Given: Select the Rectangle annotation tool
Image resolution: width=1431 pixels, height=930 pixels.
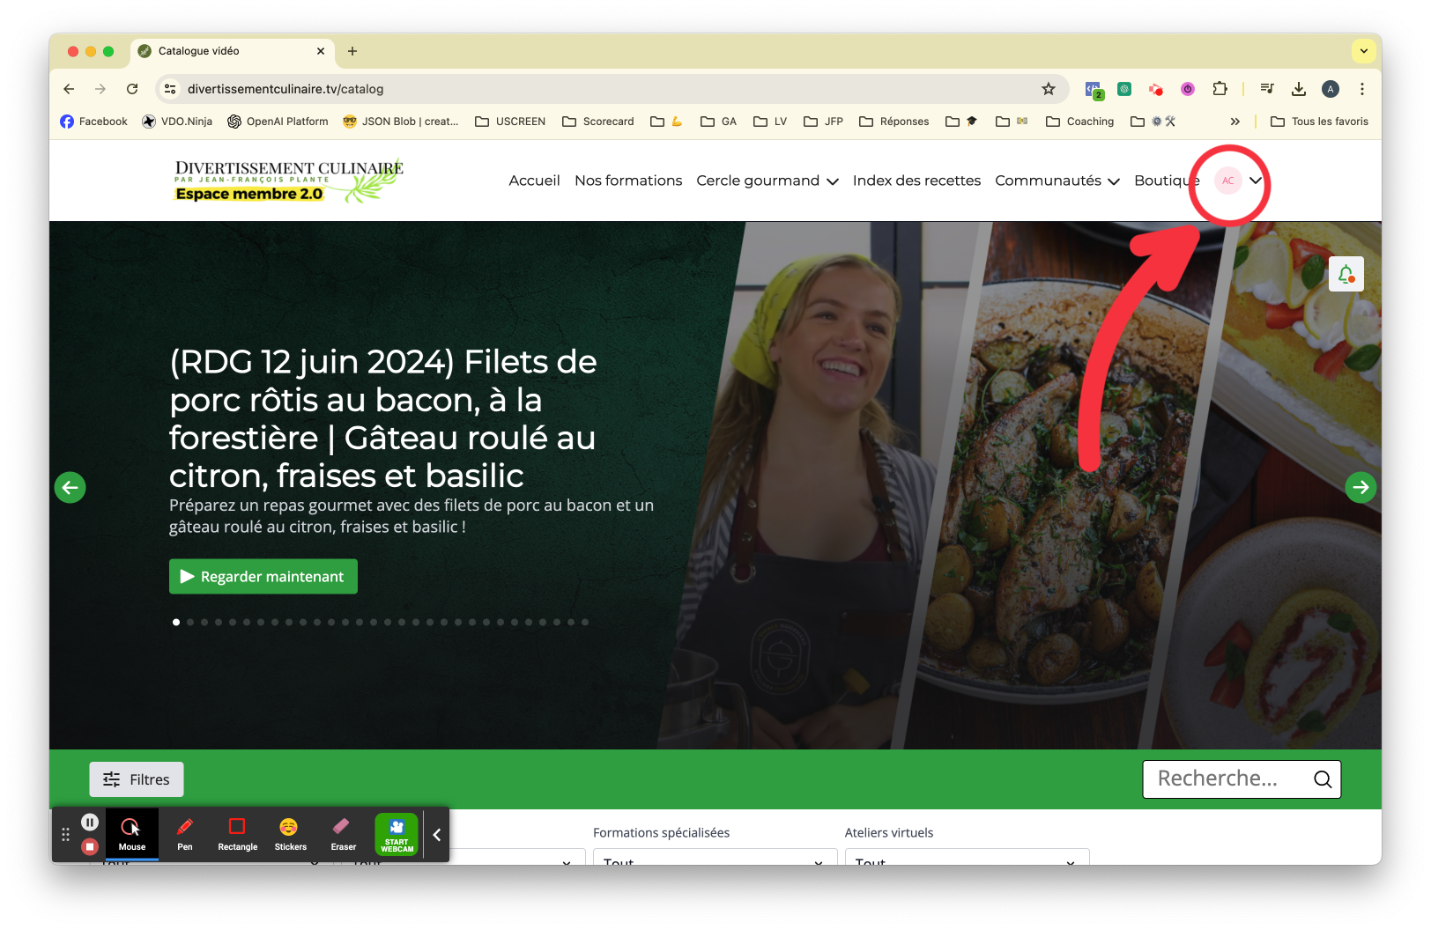Looking at the screenshot, I should [x=237, y=834].
